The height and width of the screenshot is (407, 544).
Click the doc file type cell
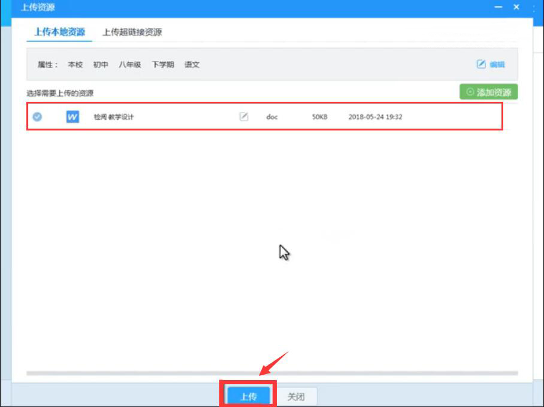272,117
